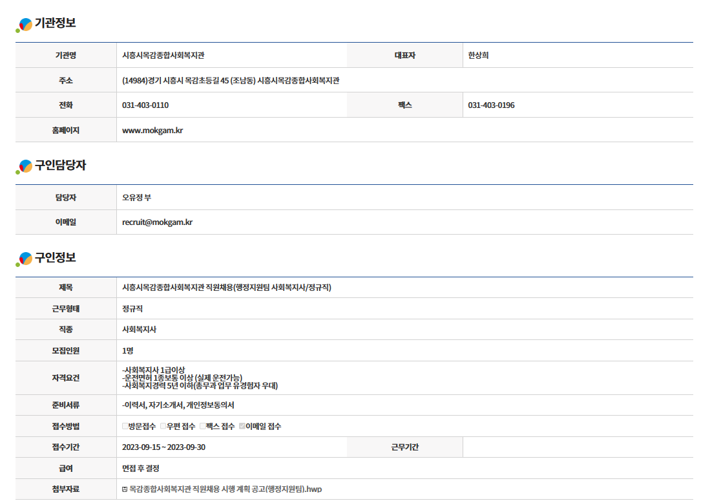Click the recruit@mokgam.kr email address

click(x=157, y=222)
